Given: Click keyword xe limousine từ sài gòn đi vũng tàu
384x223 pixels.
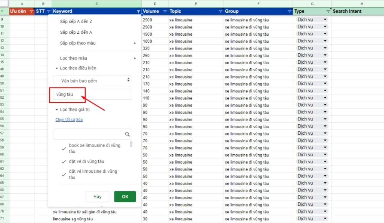Looking at the screenshot, I should click(x=85, y=212).
